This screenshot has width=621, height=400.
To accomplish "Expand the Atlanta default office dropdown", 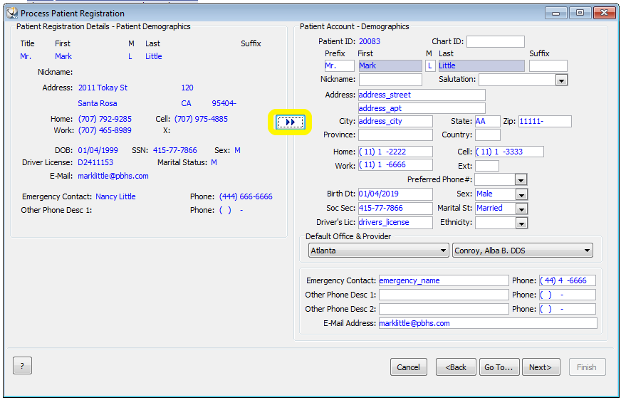I will (x=379, y=251).
